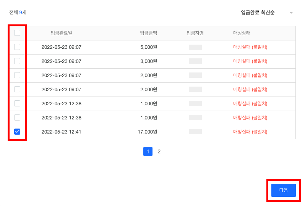Image resolution: width=305 pixels, height=206 pixels.
Task: Click the 입금자명 column header
Action: pyautogui.click(x=195, y=33)
